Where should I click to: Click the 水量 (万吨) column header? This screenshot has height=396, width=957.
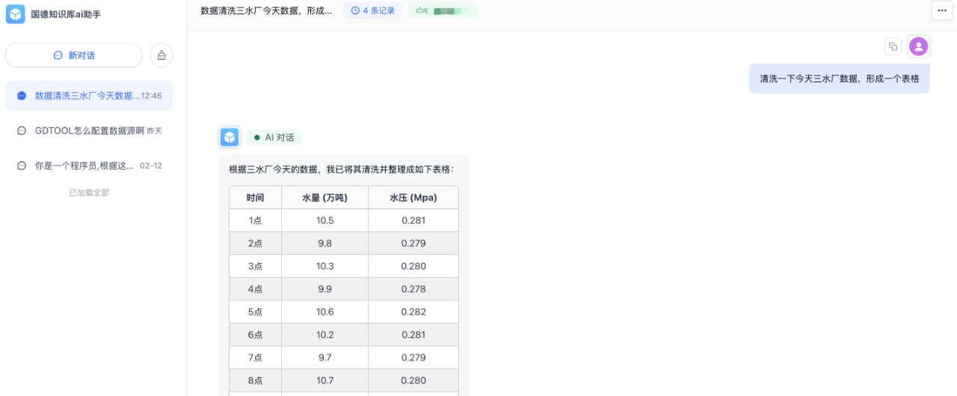[324, 198]
